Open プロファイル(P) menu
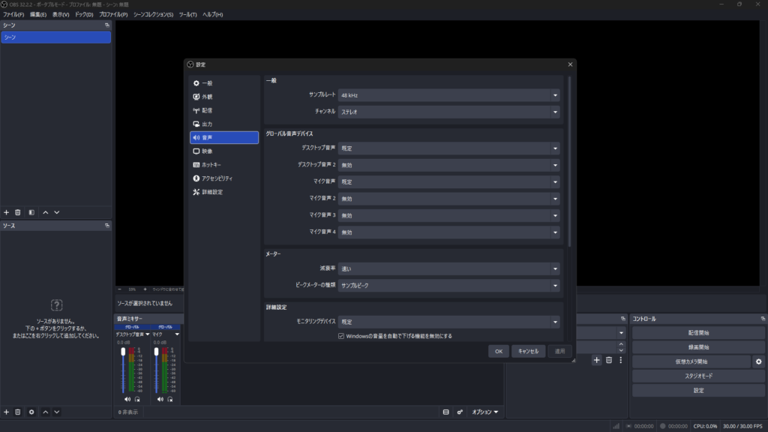 coord(113,15)
